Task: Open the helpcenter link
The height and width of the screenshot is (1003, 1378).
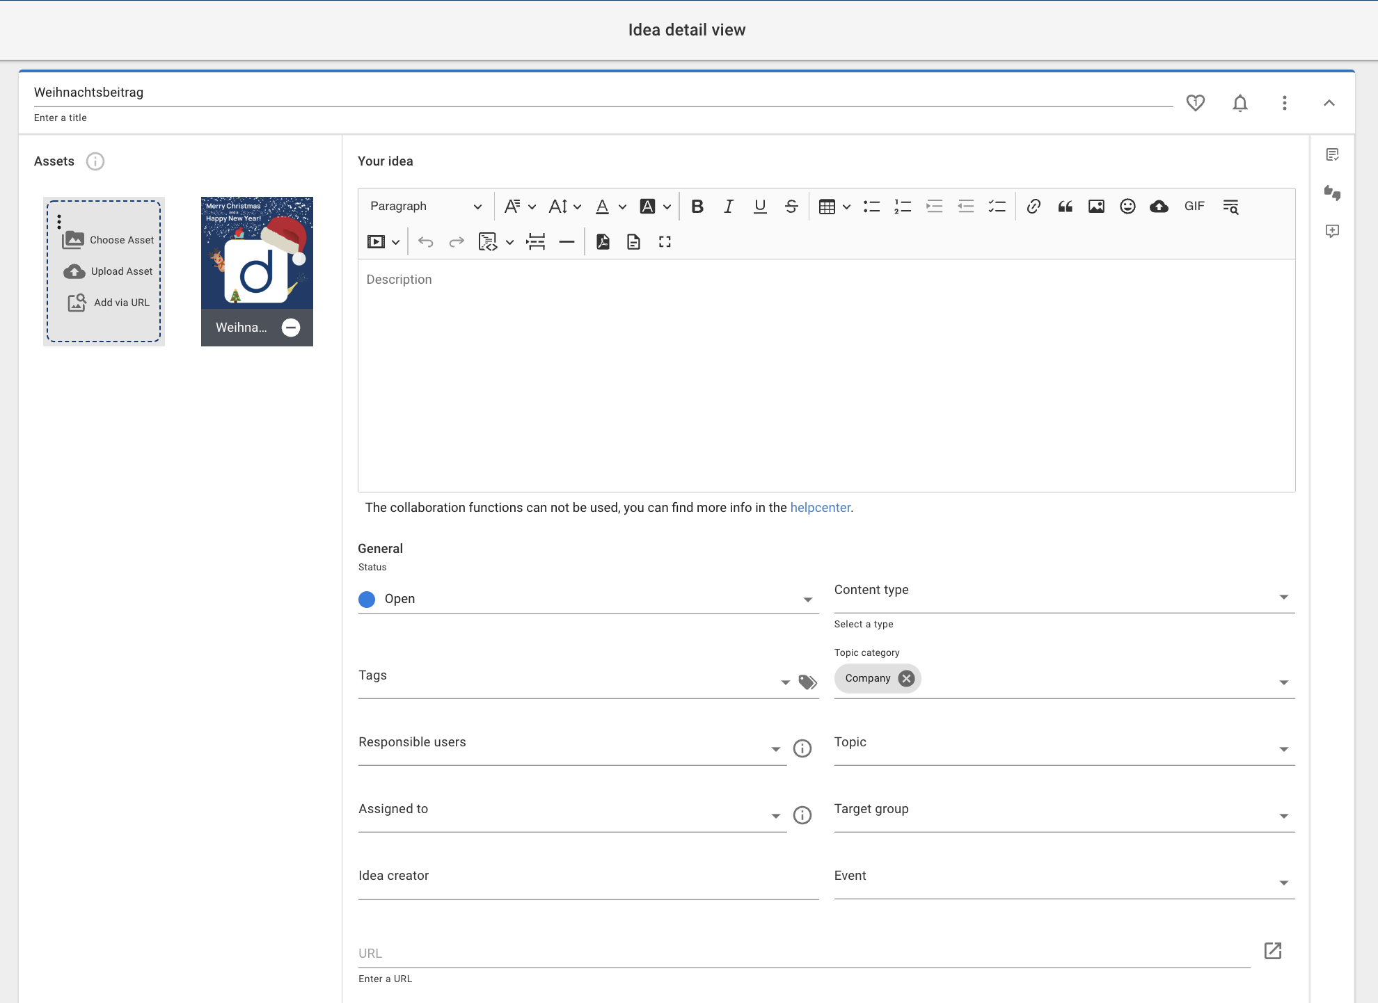Action: pyautogui.click(x=820, y=507)
